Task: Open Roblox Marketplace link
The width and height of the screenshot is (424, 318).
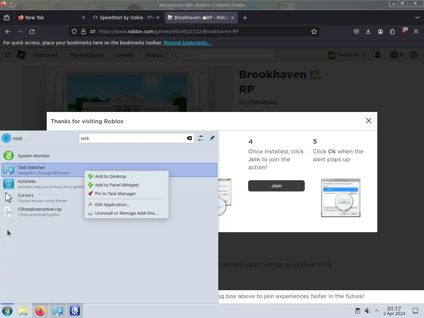Action: [86, 55]
